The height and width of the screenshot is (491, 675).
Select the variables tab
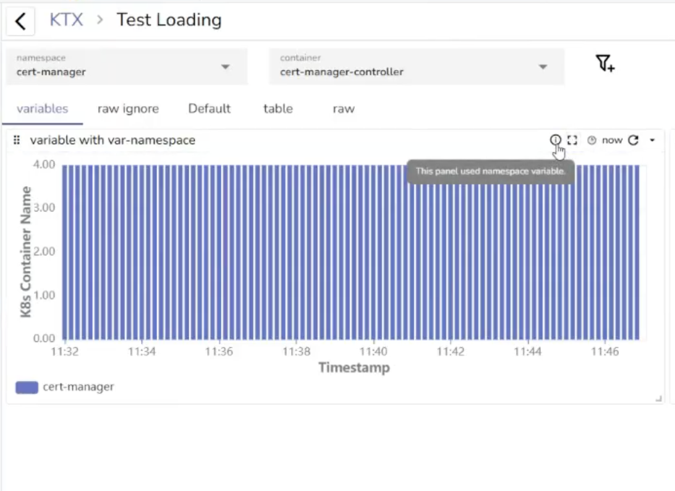point(42,109)
